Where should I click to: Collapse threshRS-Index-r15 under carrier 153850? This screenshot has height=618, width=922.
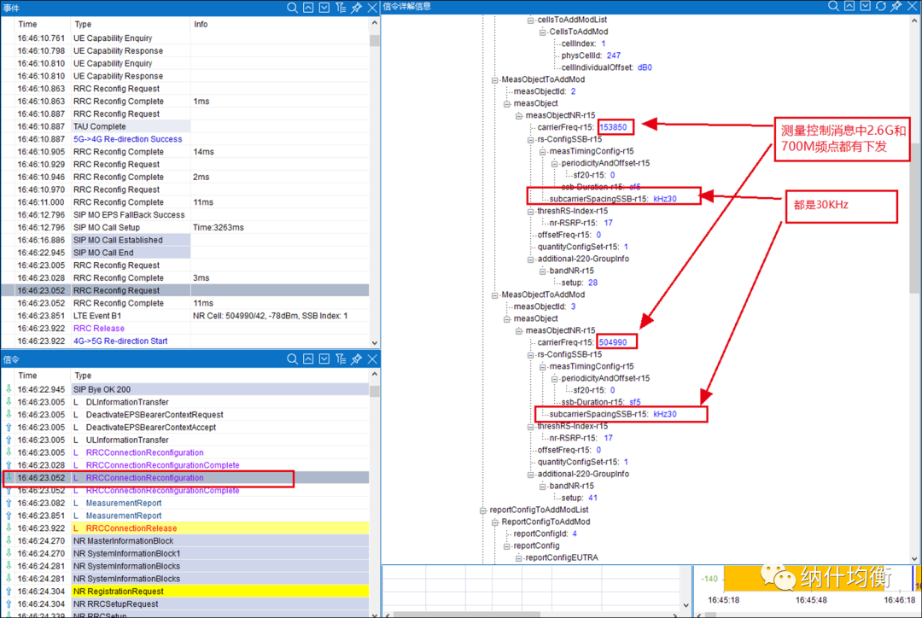point(530,211)
